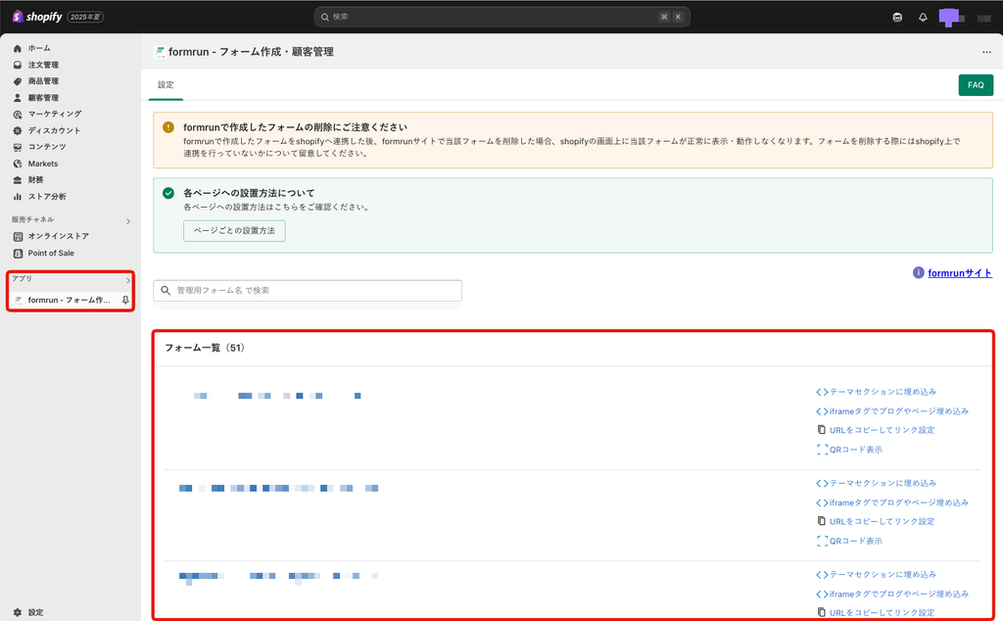The height and width of the screenshot is (621, 1003).
Task: Open the Sidekick assistant icon in top bar
Action: tap(897, 18)
